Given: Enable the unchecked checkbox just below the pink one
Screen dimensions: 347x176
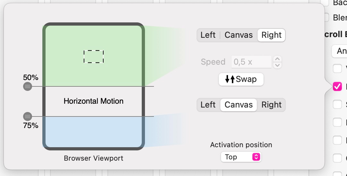Looking at the screenshot, I should 337,104.
